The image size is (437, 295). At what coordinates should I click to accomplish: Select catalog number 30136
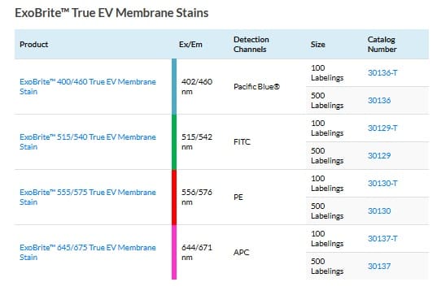tap(379, 101)
